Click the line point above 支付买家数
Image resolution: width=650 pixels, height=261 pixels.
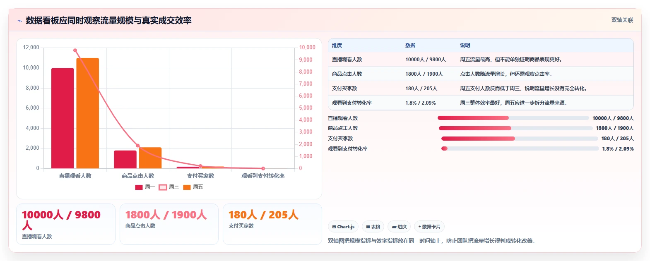tap(200, 166)
